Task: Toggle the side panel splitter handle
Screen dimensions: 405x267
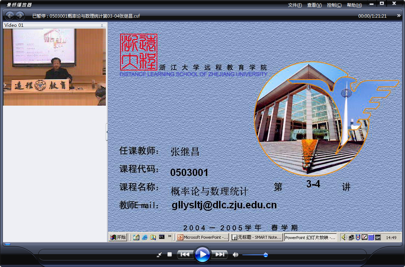Action: [107, 132]
